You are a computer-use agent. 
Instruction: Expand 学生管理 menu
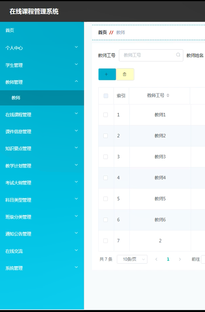click(x=42, y=65)
